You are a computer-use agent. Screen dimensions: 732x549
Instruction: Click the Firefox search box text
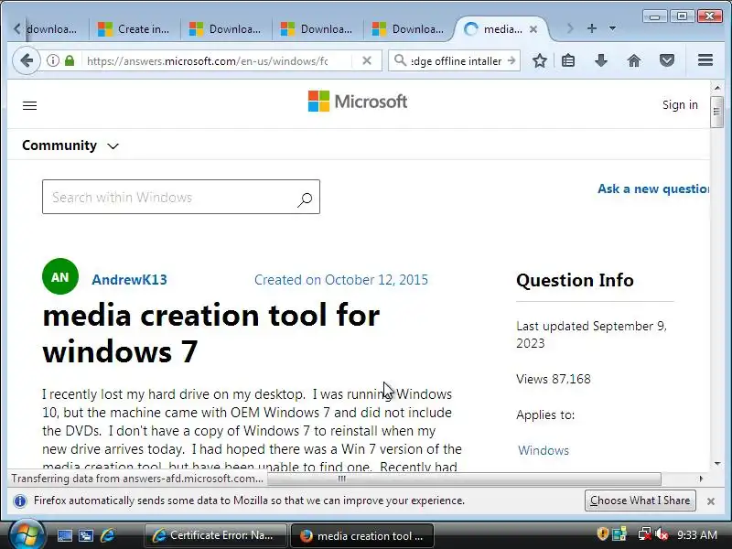(456, 60)
